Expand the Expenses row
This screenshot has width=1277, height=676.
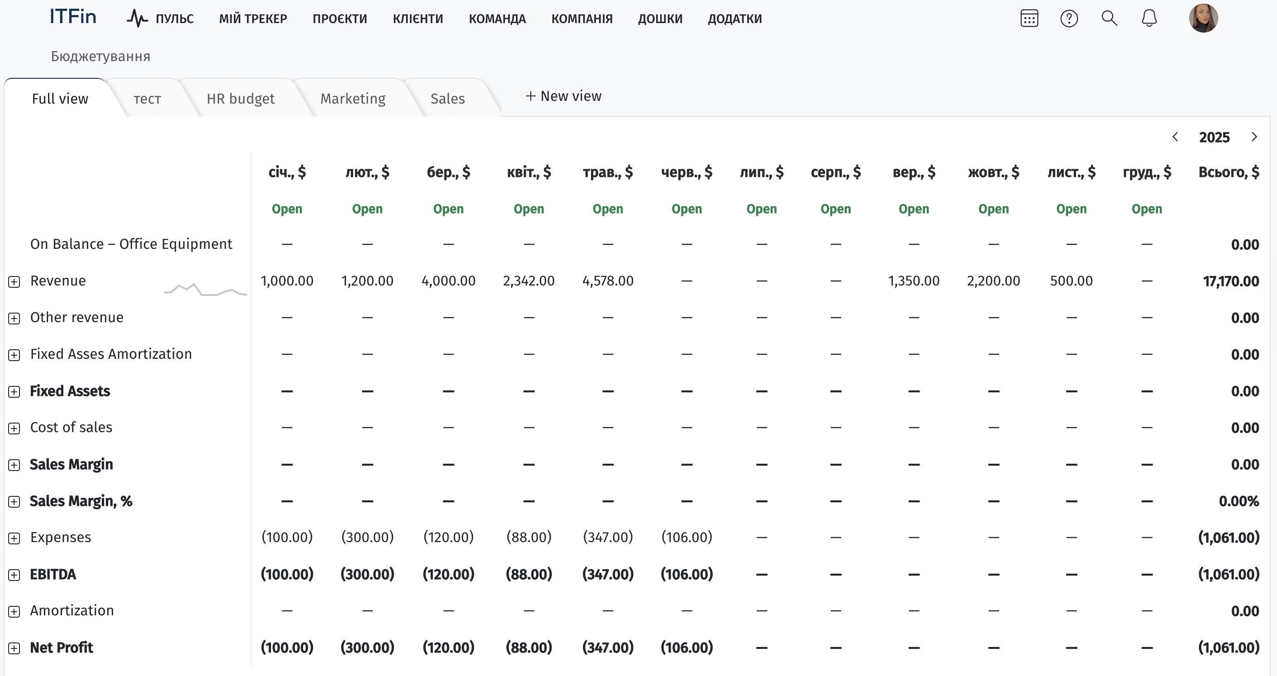coord(14,538)
